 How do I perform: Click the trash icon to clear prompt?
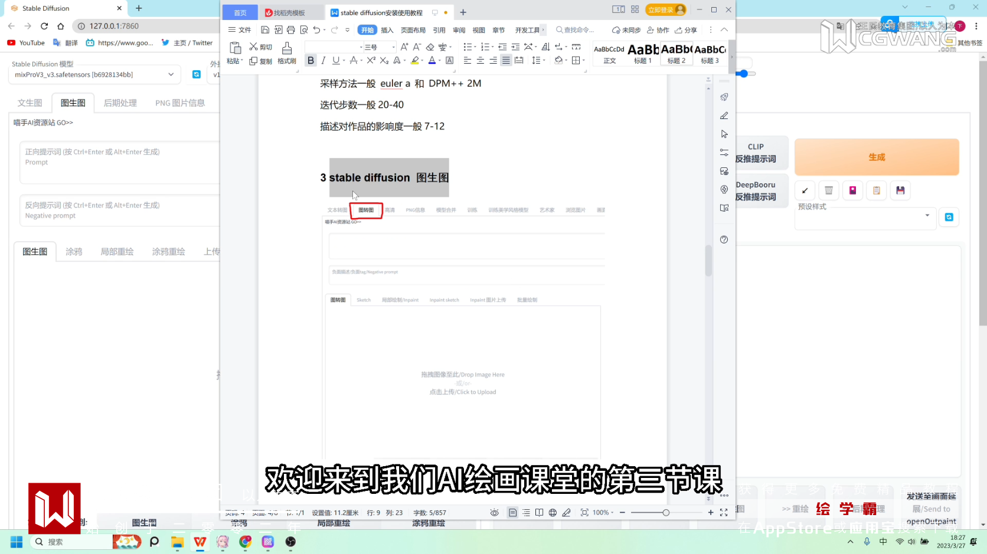click(829, 190)
